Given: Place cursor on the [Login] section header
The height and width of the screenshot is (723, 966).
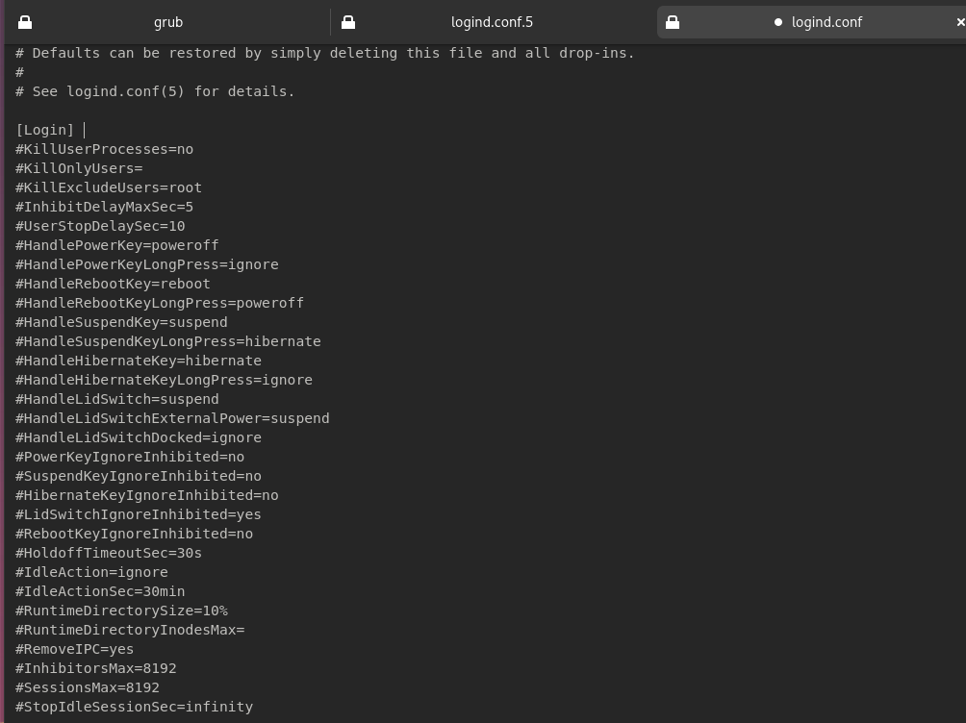Looking at the screenshot, I should tap(45, 130).
